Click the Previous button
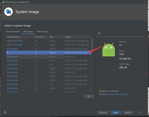 coord(103,113)
